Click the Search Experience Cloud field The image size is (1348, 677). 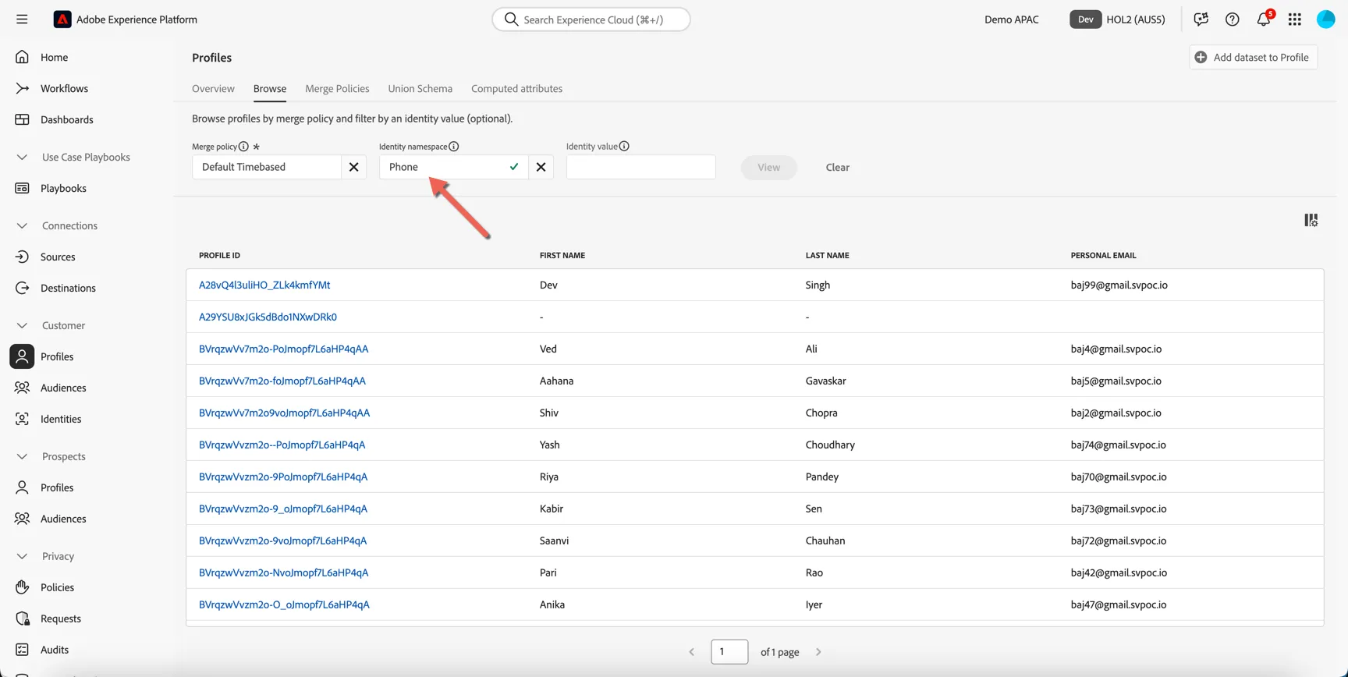[x=591, y=19]
